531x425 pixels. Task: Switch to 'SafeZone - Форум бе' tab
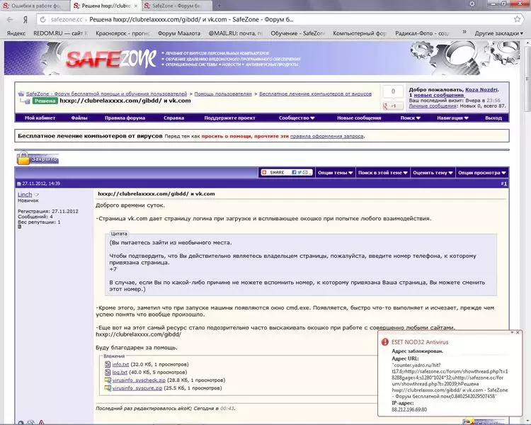[x=176, y=6]
